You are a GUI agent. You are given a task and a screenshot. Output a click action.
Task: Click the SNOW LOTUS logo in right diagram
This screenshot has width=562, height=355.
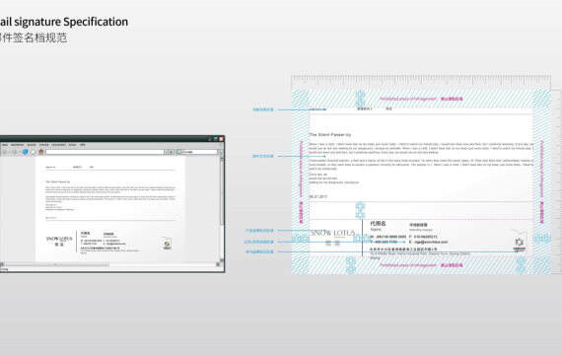333,237
